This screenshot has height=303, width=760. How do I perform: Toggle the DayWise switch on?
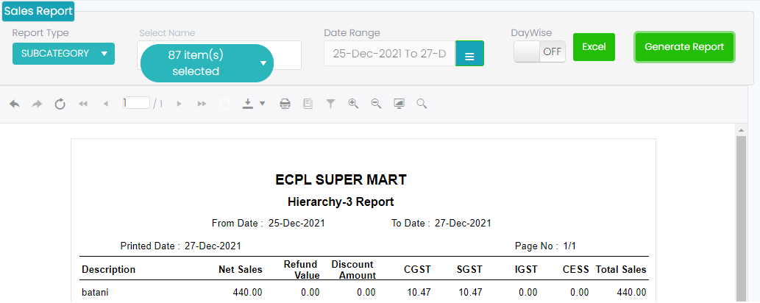(539, 51)
